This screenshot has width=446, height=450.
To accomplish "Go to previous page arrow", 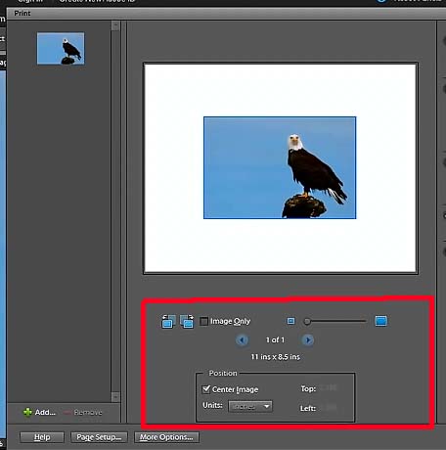I will (x=242, y=340).
